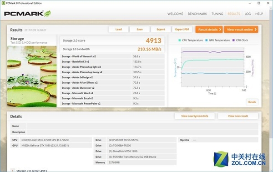Click the Export PDF button
The image size is (273, 172).
coord(182,30)
